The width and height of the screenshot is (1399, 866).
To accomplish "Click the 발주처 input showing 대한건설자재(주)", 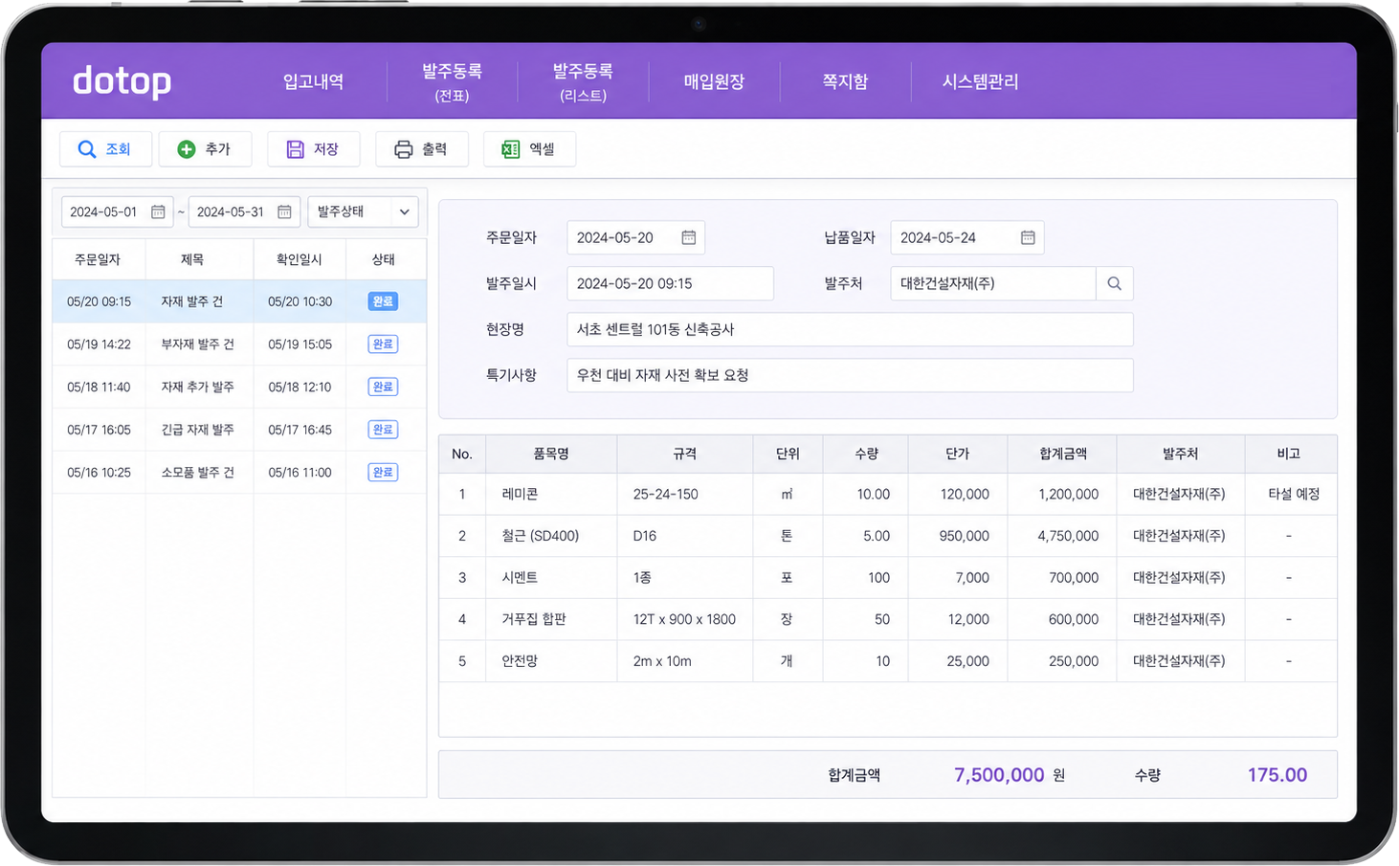I will click(x=992, y=283).
